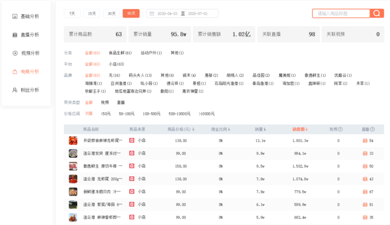Click the 视频 column help question icon
The width and height of the screenshot is (390, 225).
[x=340, y=129]
